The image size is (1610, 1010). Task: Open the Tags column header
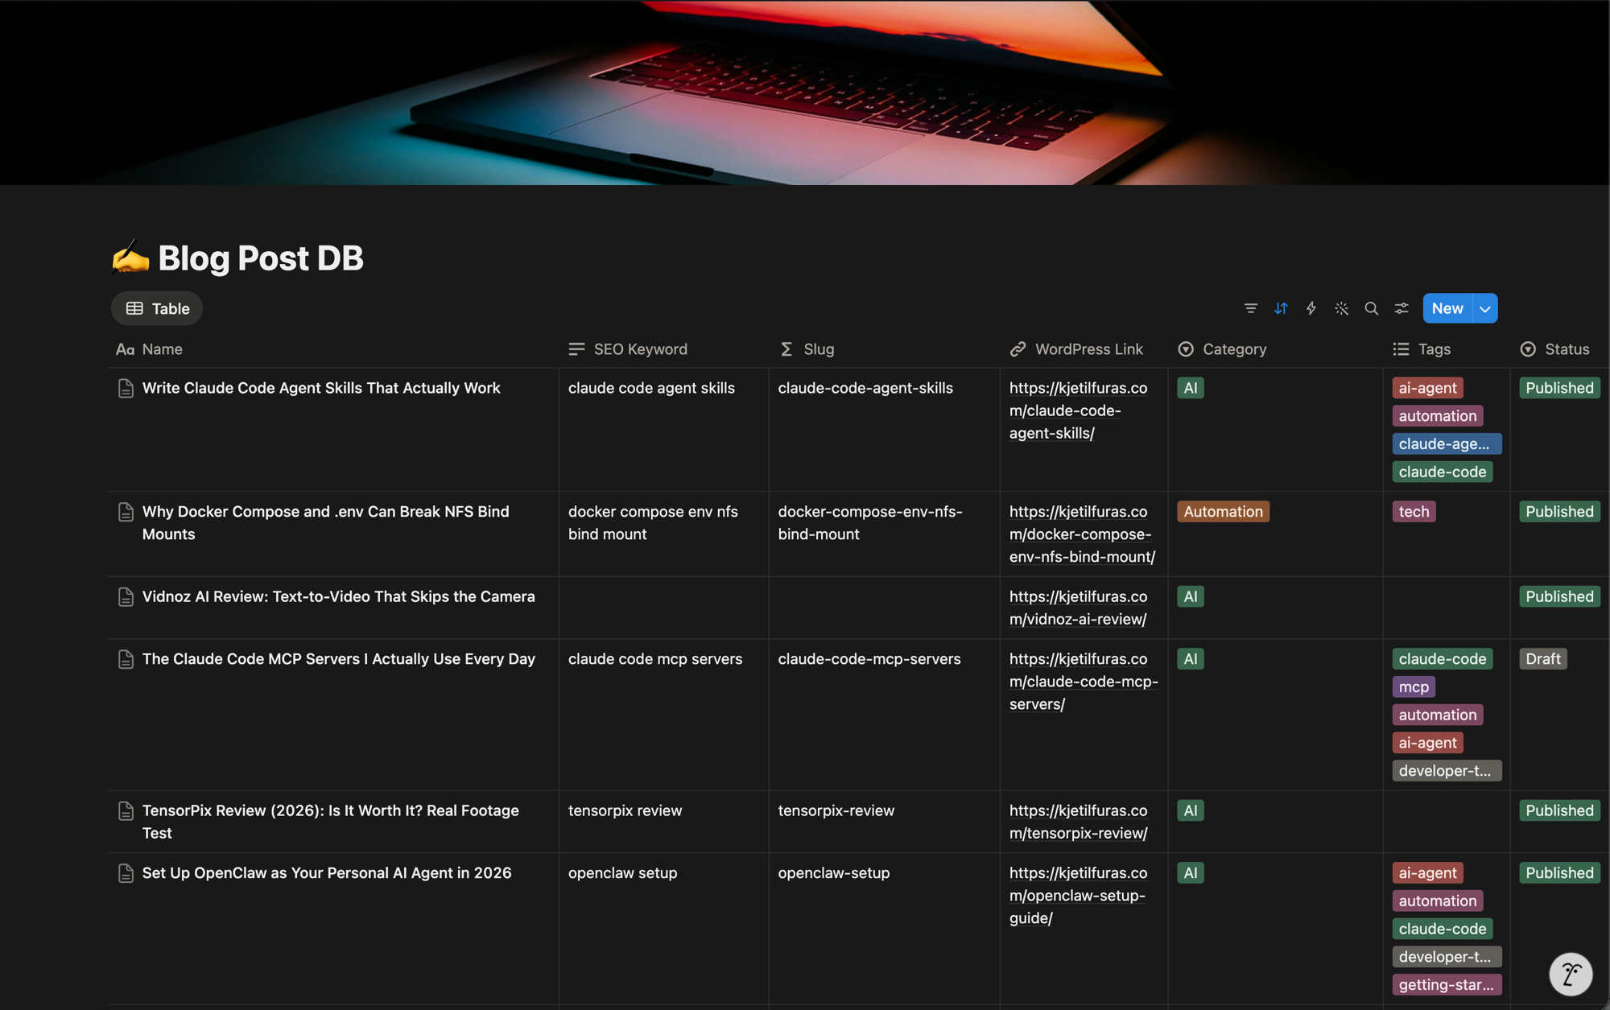[x=1422, y=349]
